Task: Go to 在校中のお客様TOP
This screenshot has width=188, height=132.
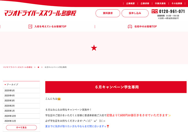Action: coord(145,26)
